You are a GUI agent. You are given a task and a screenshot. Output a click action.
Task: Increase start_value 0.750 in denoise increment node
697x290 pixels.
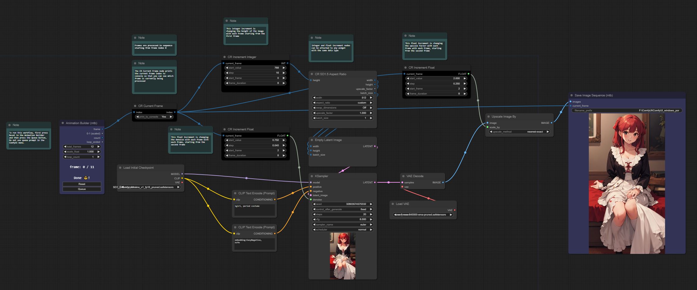[284, 140]
